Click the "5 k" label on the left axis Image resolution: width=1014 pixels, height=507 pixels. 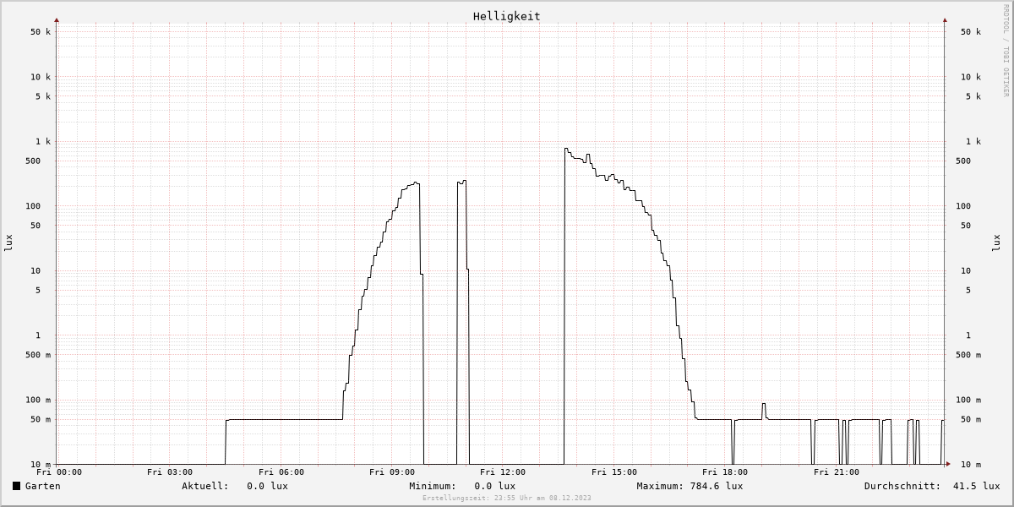(44, 96)
